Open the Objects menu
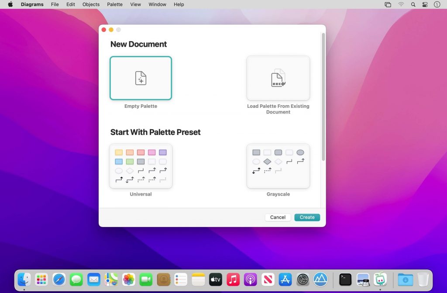The width and height of the screenshot is (447, 293). (x=91, y=4)
